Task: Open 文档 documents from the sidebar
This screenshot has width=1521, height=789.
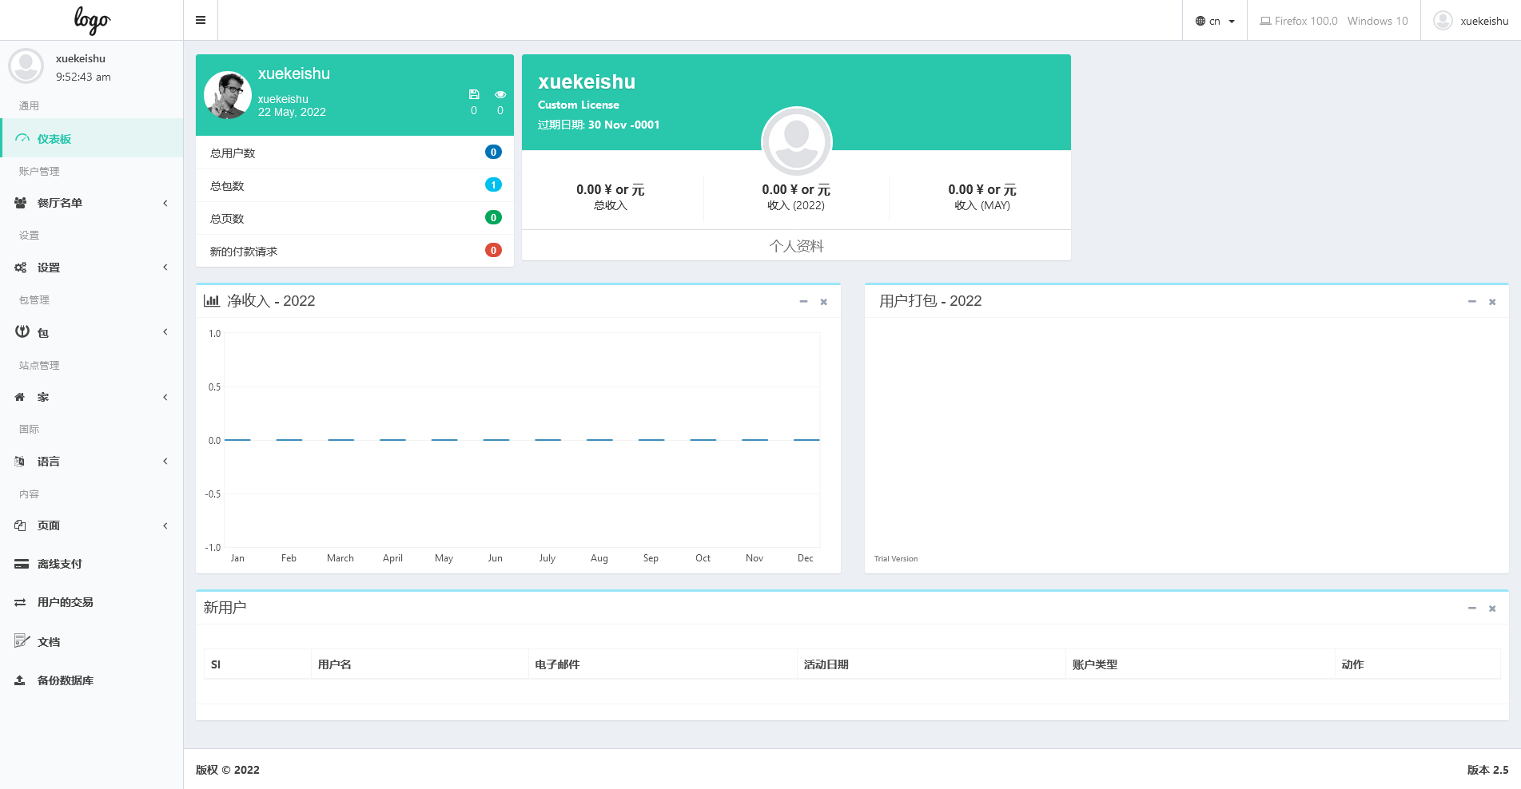Action: coord(48,642)
